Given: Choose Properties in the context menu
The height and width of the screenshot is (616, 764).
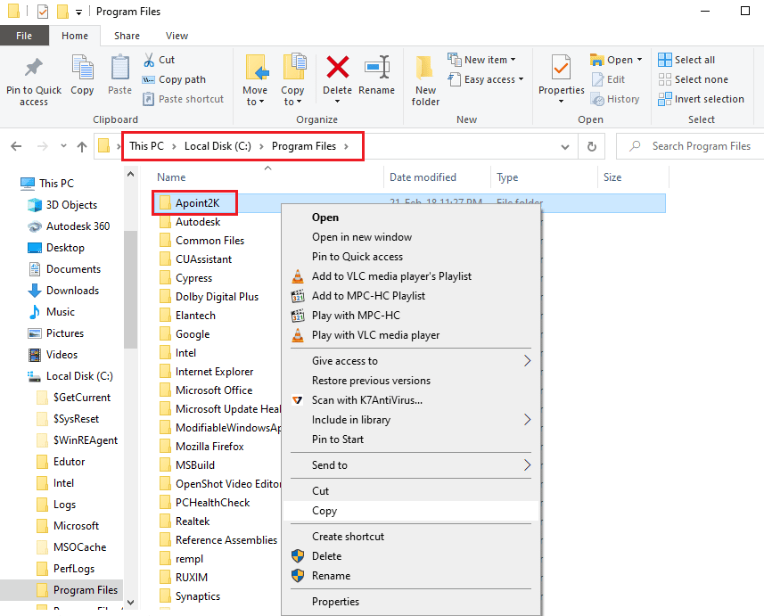Looking at the screenshot, I should pos(335,602).
